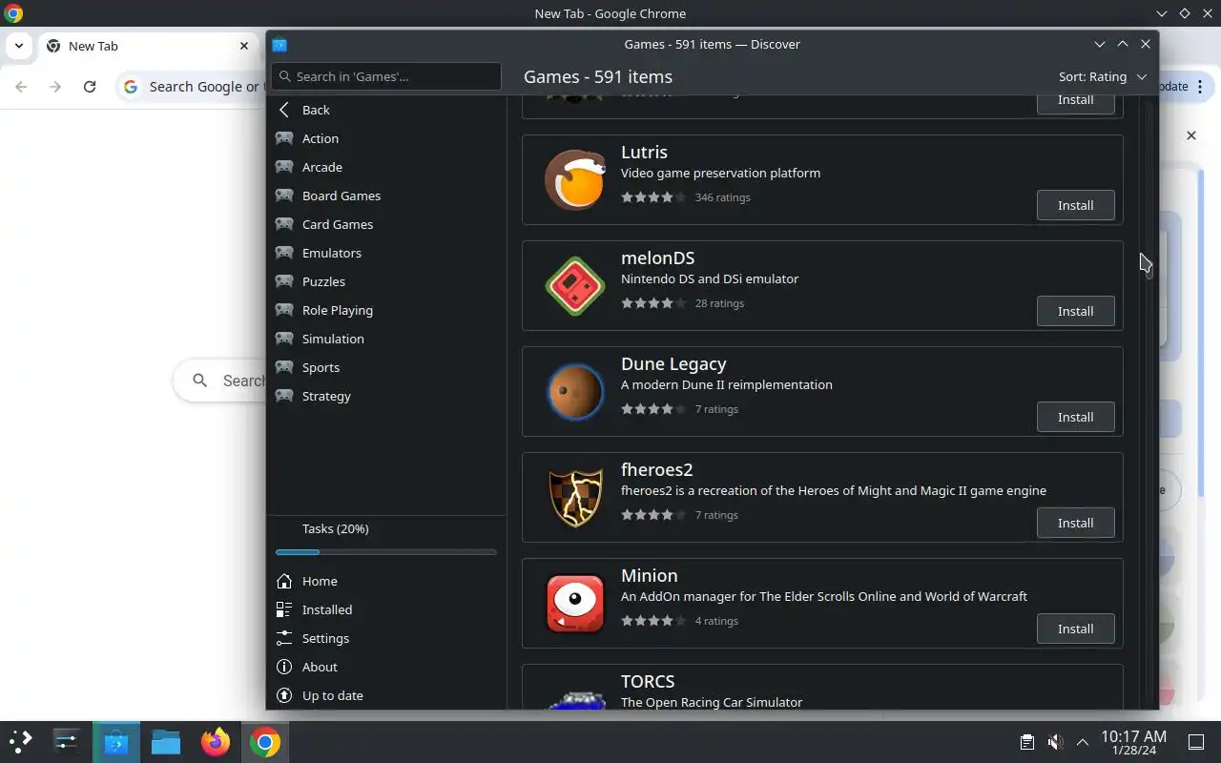
Task: Select the Board Games category
Action: click(x=386, y=196)
